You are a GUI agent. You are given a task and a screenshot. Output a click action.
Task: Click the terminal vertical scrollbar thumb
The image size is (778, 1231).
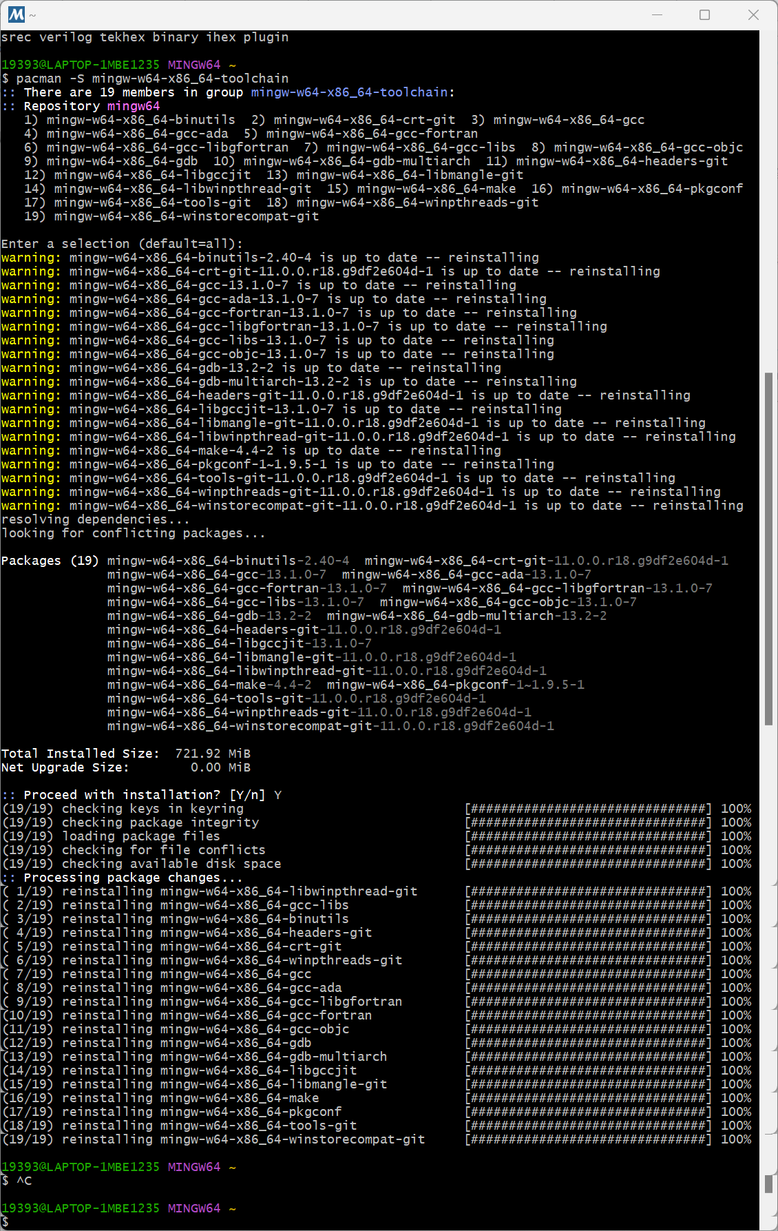768,548
